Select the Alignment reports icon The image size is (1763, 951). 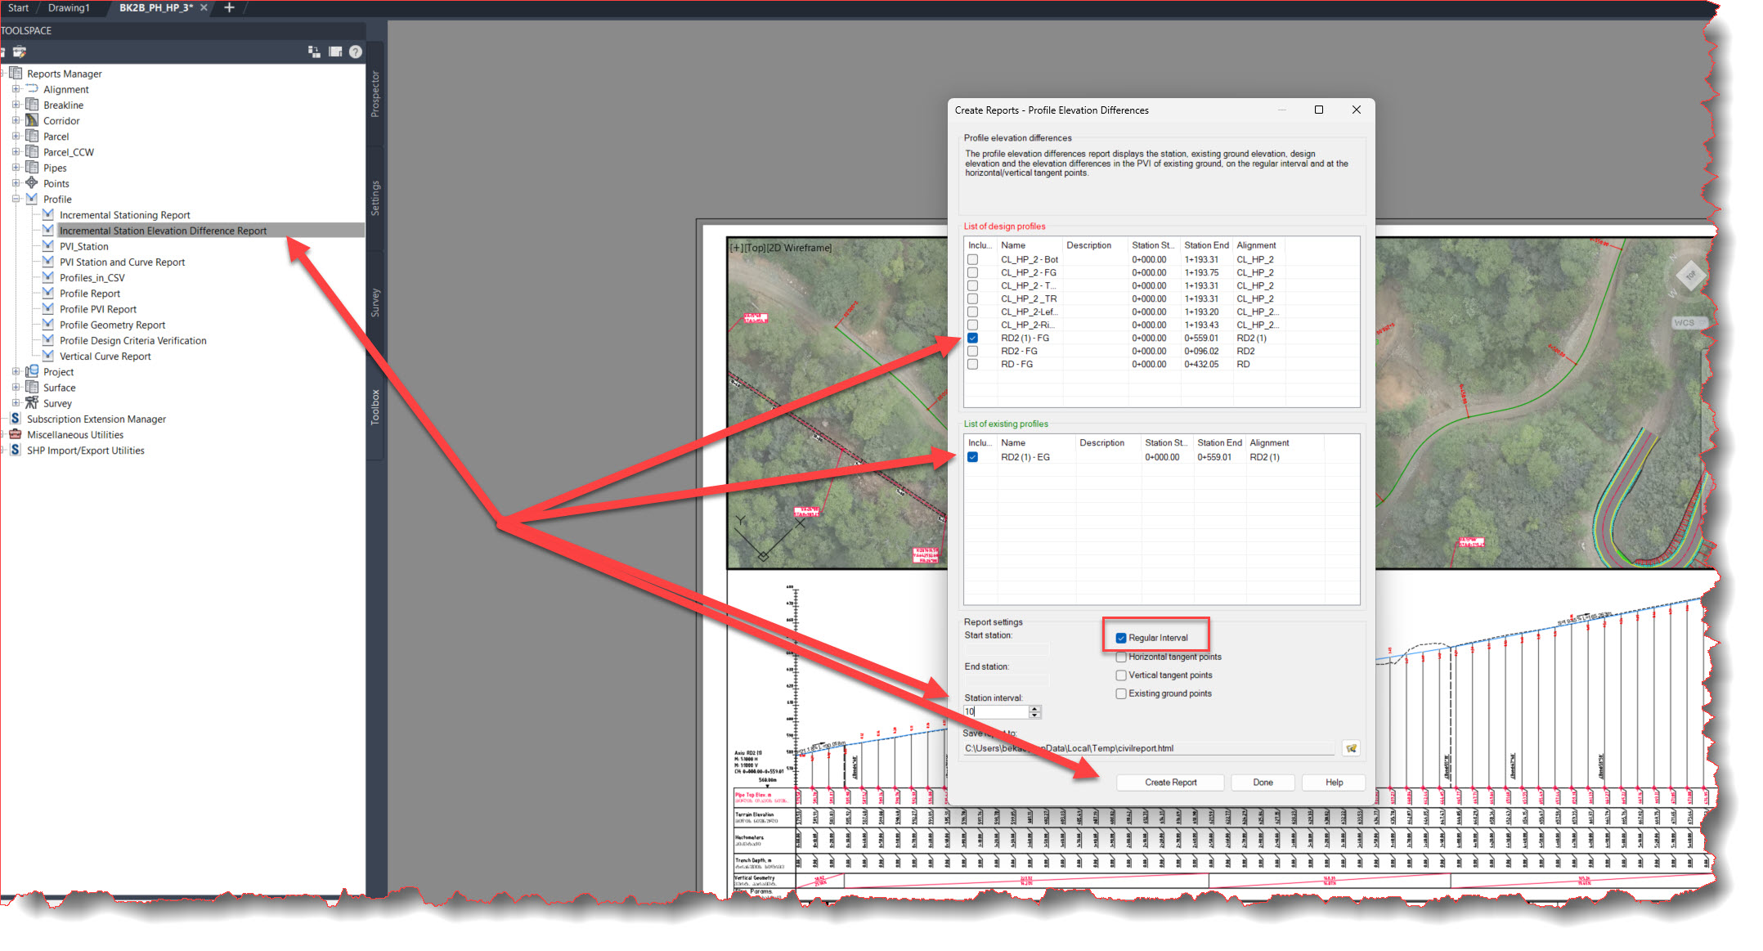[x=33, y=88]
